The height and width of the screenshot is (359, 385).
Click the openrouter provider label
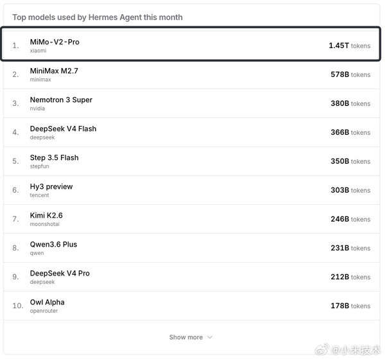[x=44, y=311]
